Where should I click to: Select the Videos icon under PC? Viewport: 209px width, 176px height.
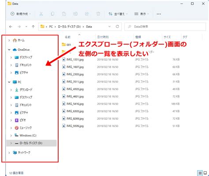coord(17,120)
